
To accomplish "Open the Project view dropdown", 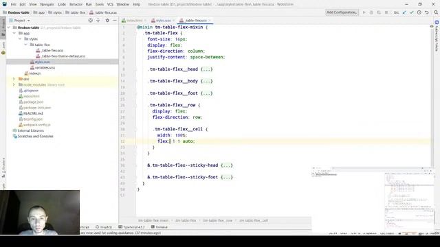I will click(x=20, y=21).
